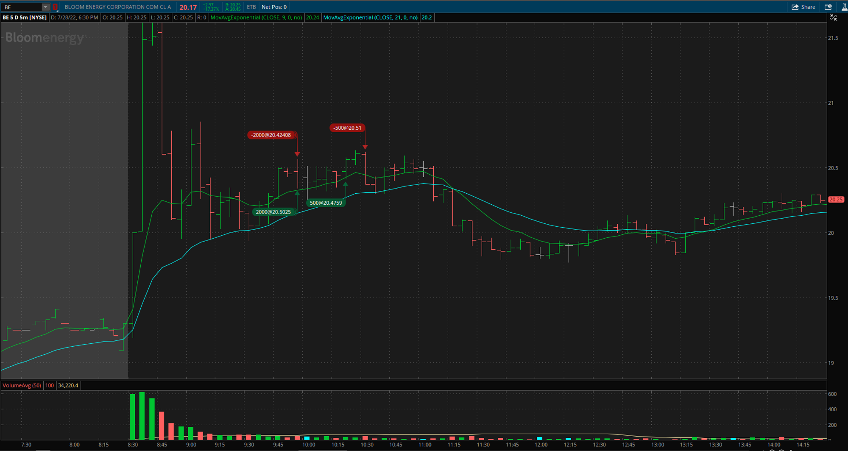This screenshot has width=848, height=451.
Task: Select the MovAvgExponential (CLOSE, 9) study label
Action: point(256,18)
